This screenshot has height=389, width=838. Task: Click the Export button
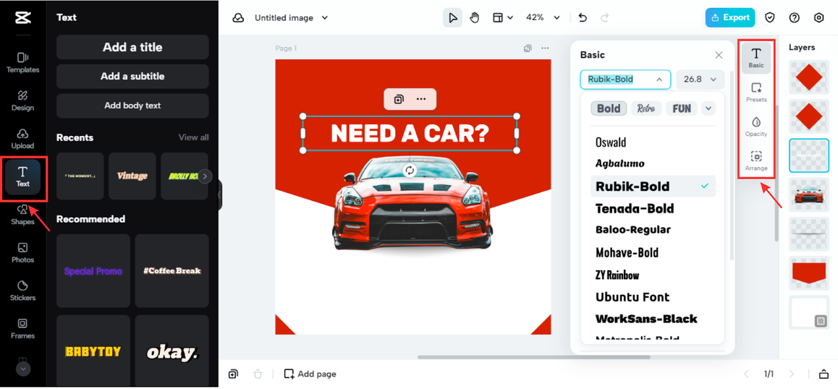click(x=730, y=18)
